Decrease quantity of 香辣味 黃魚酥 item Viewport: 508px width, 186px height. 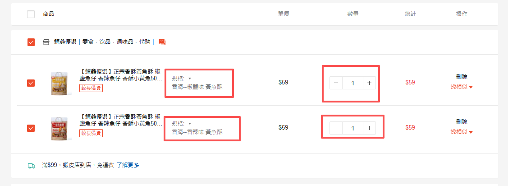pos(336,128)
